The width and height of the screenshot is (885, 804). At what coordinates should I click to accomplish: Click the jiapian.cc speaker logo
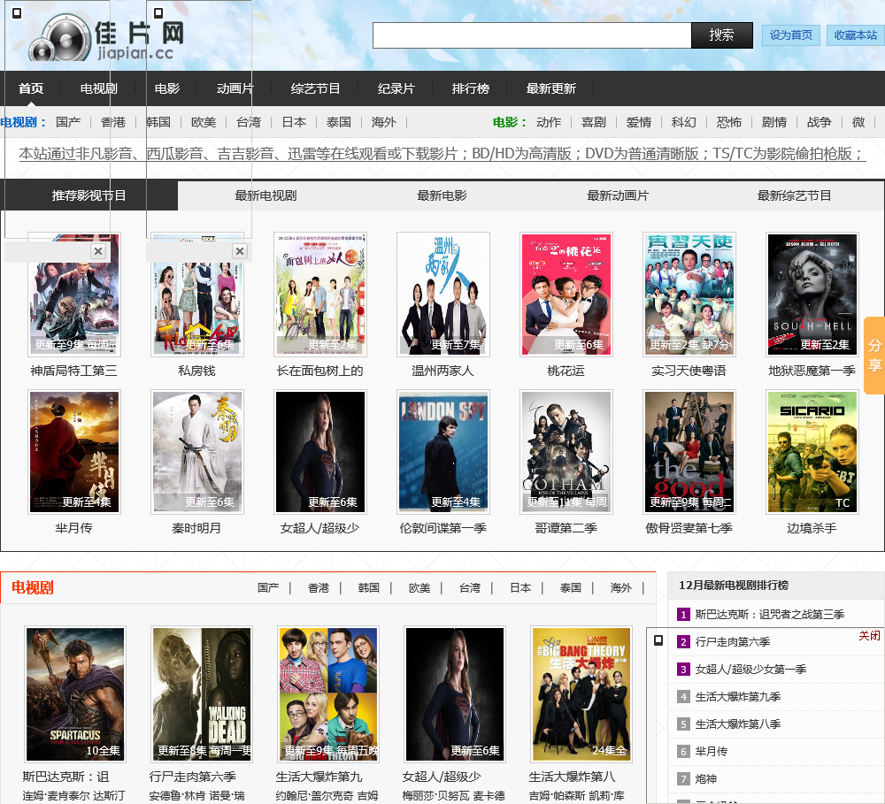[x=107, y=36]
